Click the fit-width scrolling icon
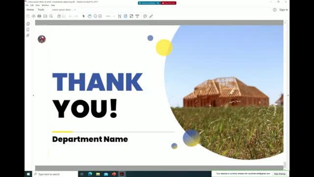The image size is (314, 177). coord(120,16)
